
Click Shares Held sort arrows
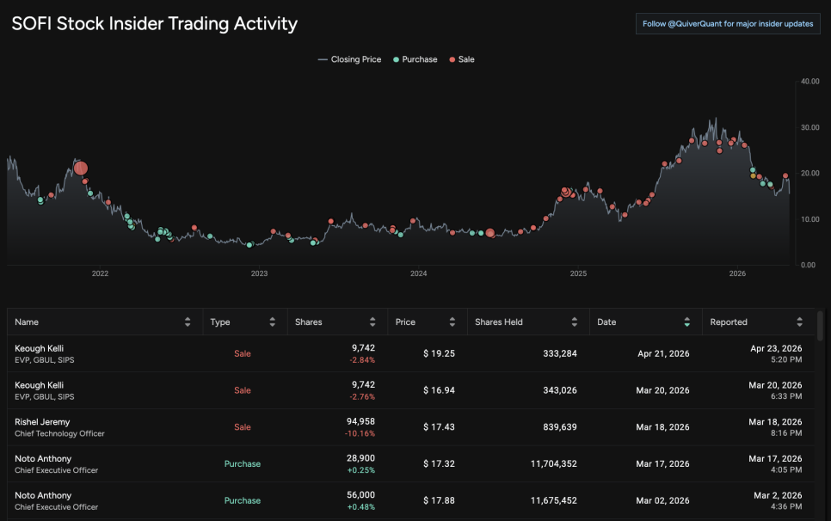pyautogui.click(x=574, y=322)
